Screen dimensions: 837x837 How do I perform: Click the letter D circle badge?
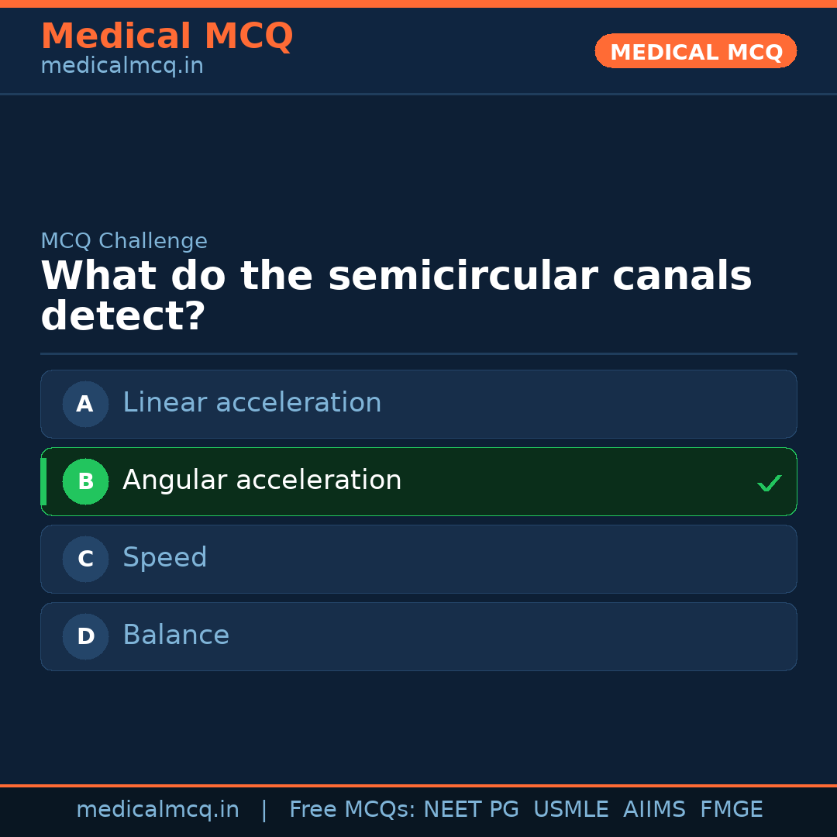pos(85,636)
